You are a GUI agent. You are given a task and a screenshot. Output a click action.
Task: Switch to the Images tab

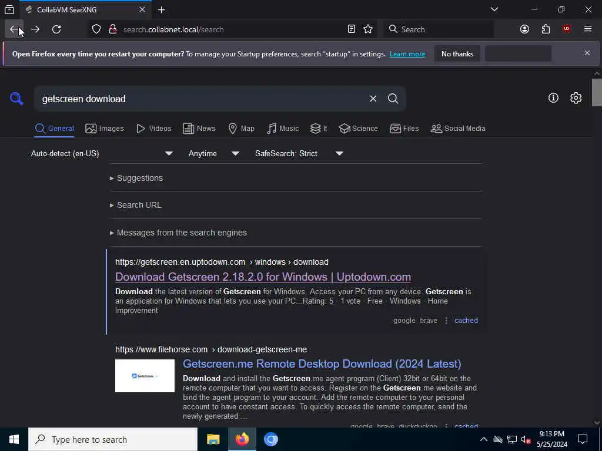pos(105,129)
